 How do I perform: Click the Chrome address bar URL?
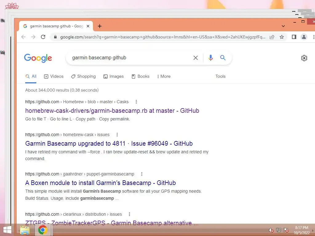tap(163, 37)
